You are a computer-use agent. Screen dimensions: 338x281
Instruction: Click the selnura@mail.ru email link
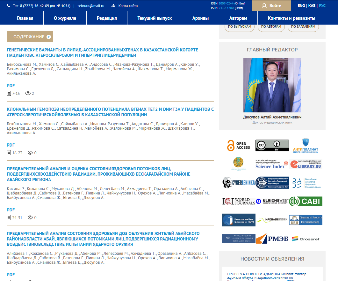(x=91, y=6)
